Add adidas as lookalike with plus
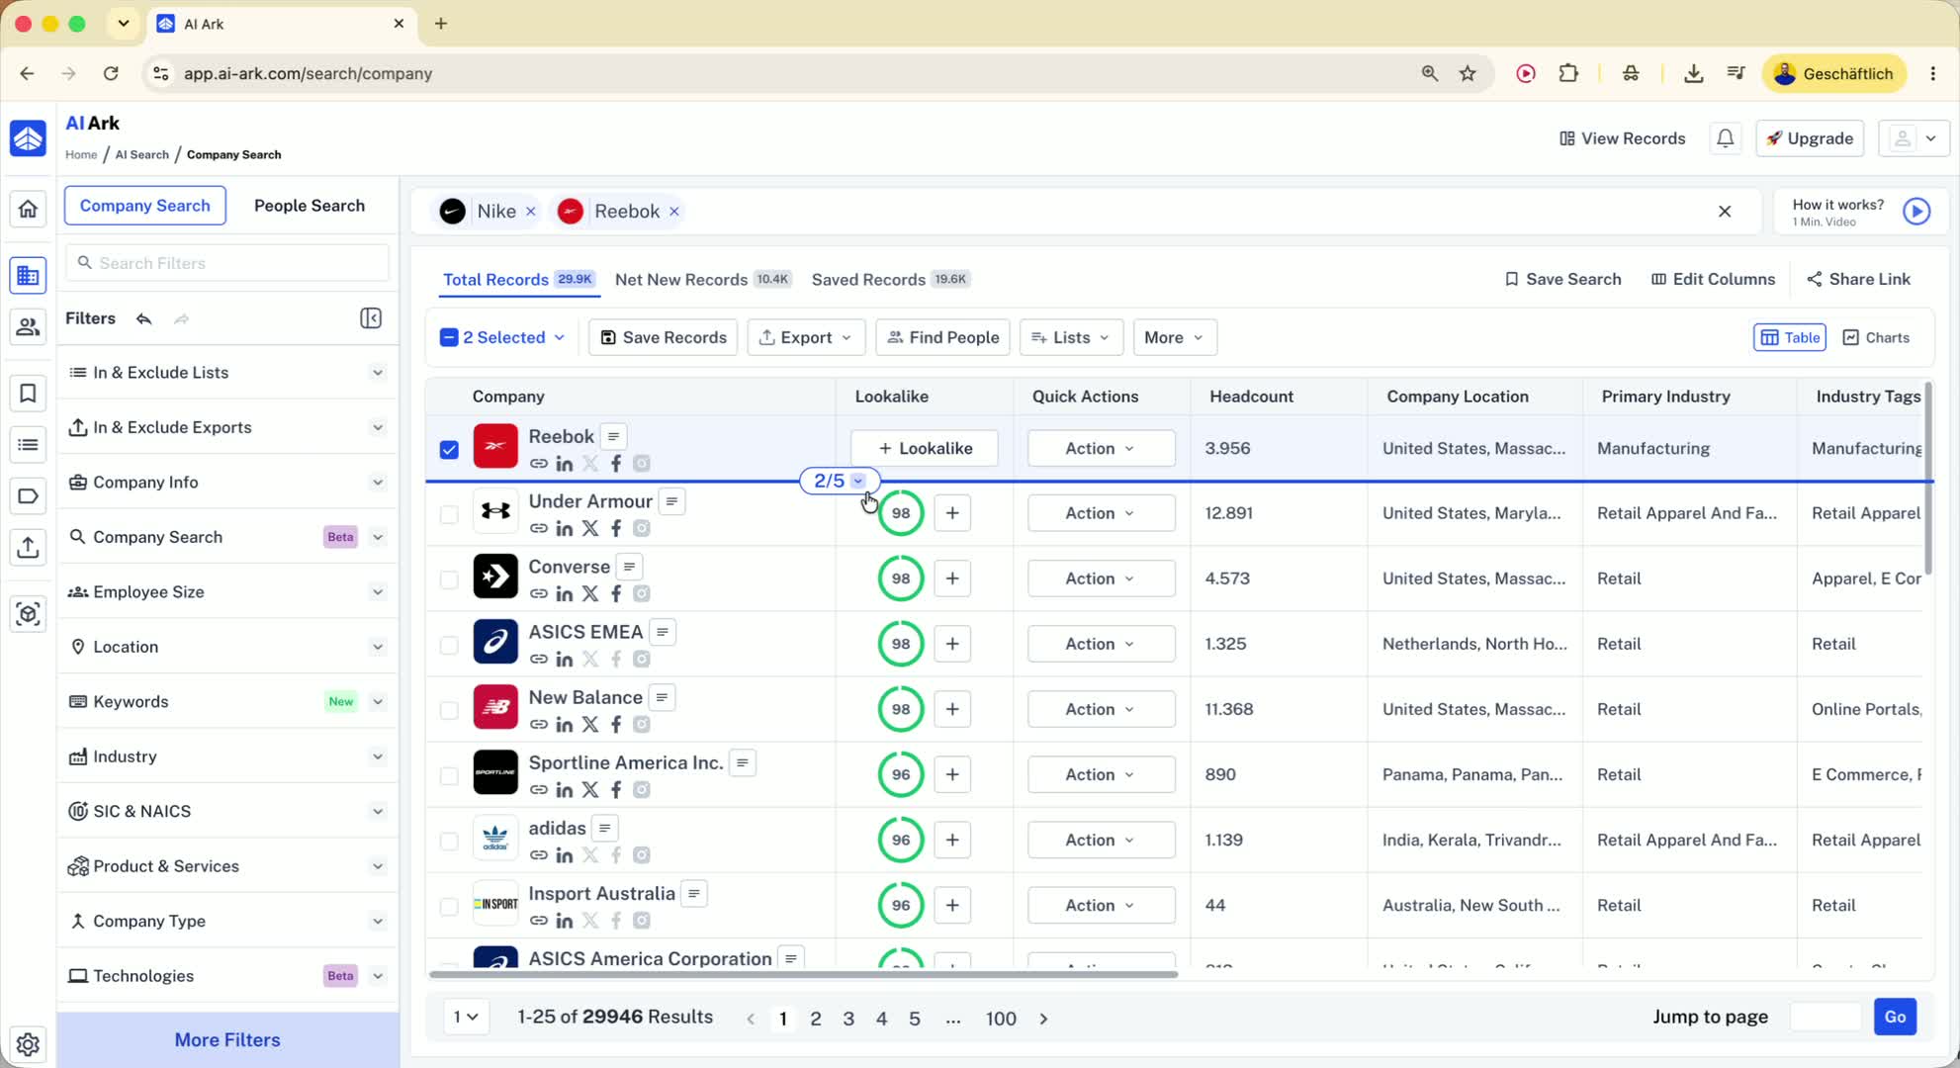Viewport: 1960px width, 1068px height. [x=952, y=840]
